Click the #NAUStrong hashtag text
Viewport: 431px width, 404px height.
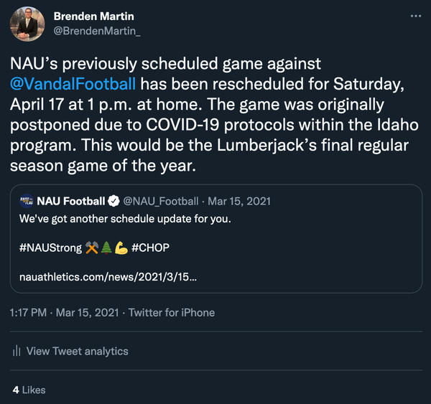(50, 247)
